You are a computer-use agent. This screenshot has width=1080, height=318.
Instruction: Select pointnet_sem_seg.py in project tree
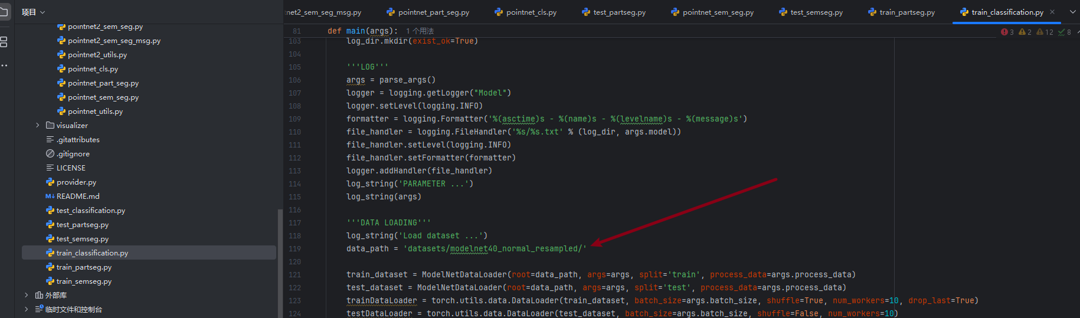[x=103, y=97]
